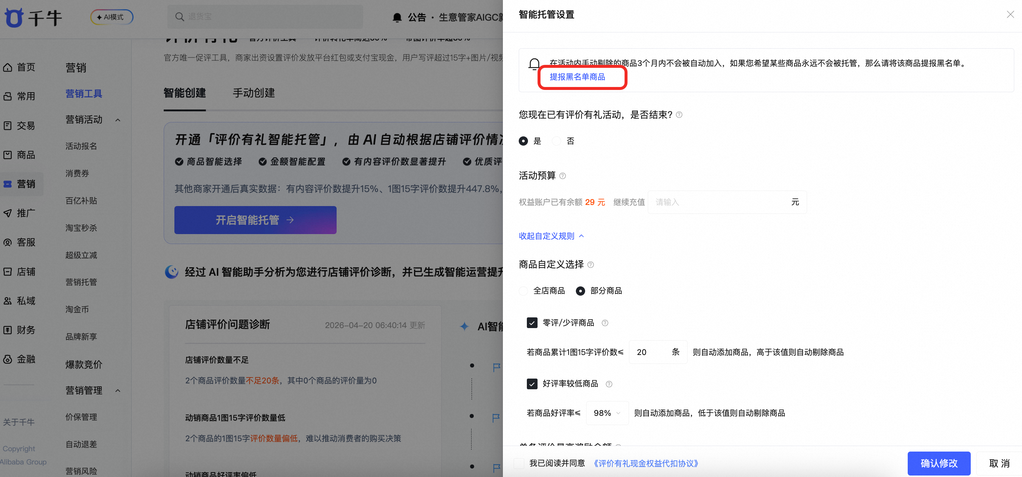Viewport: 1022px width, 477px height.
Task: Open 评价有礼现金权益代扣协议 link
Action: coord(646,463)
